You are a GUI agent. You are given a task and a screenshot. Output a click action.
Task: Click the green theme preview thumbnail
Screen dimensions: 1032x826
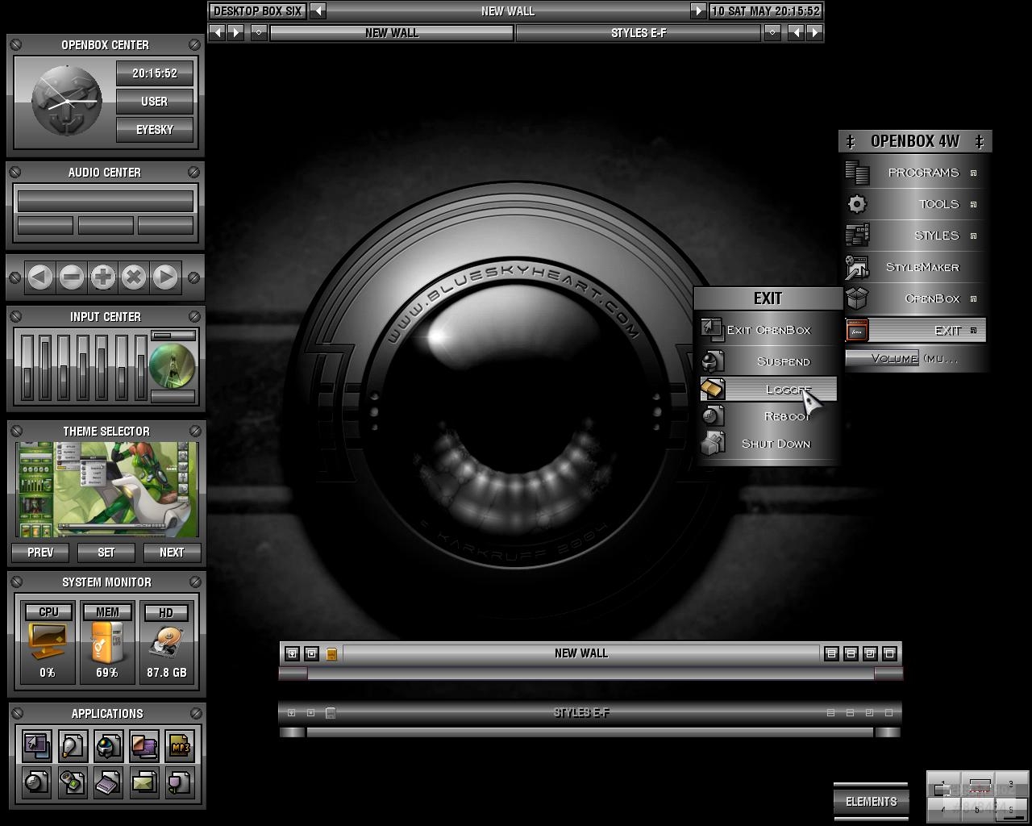[x=107, y=490]
